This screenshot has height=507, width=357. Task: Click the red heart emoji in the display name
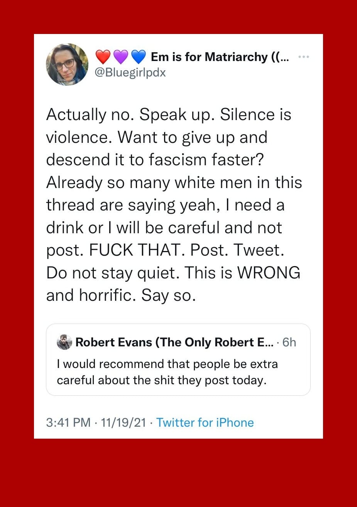(103, 57)
